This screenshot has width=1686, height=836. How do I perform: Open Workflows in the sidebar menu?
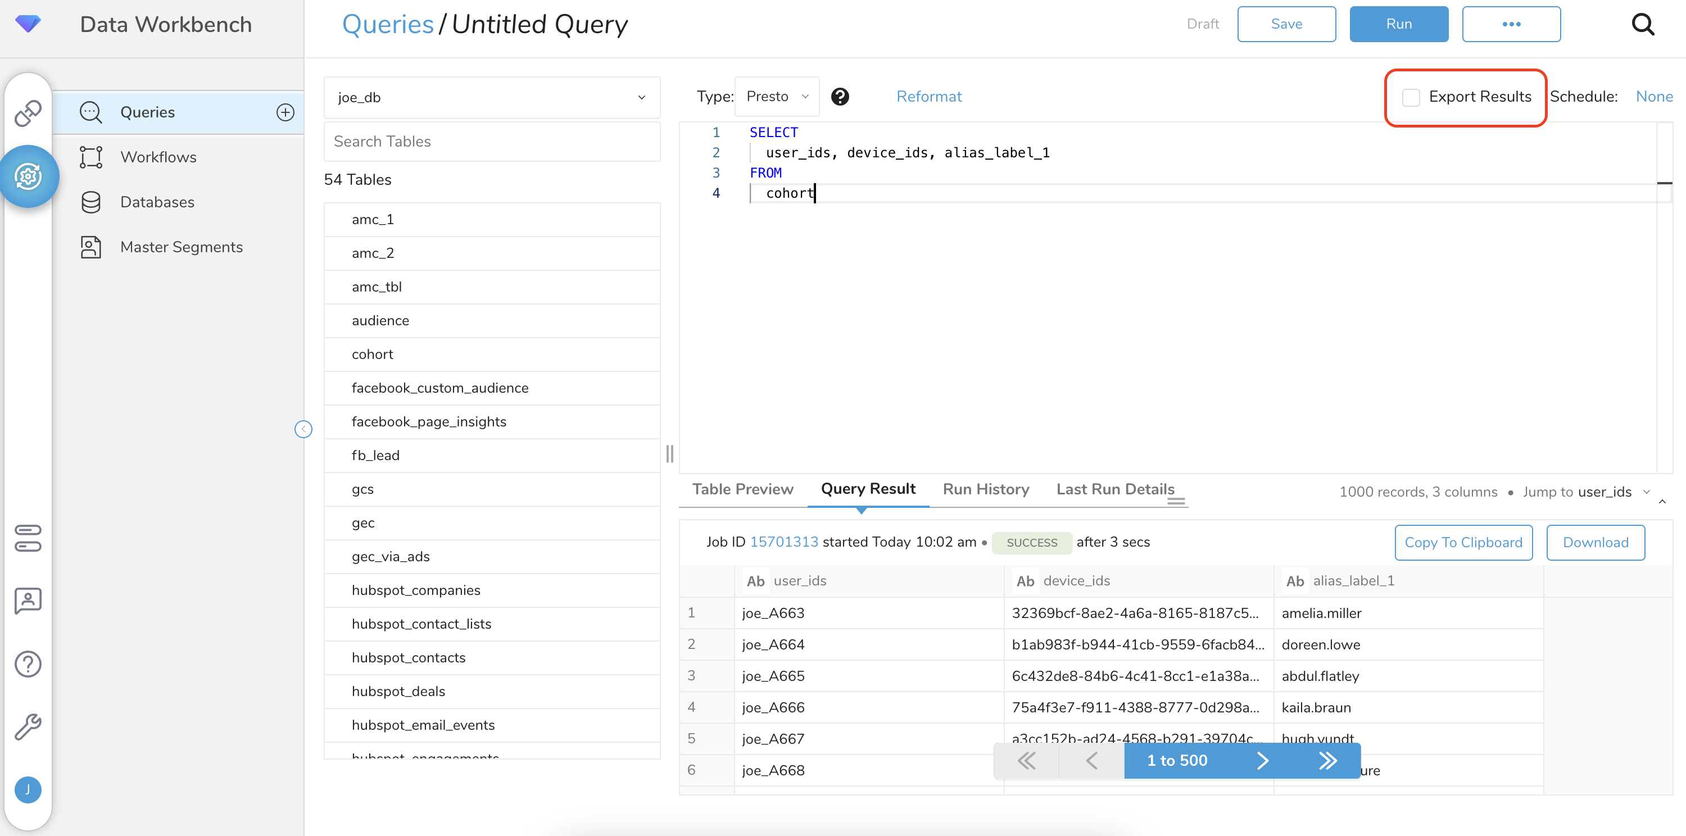pyautogui.click(x=158, y=157)
